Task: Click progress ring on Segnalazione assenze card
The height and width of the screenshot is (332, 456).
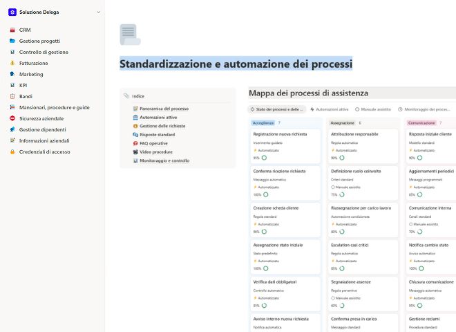Action: (342, 306)
